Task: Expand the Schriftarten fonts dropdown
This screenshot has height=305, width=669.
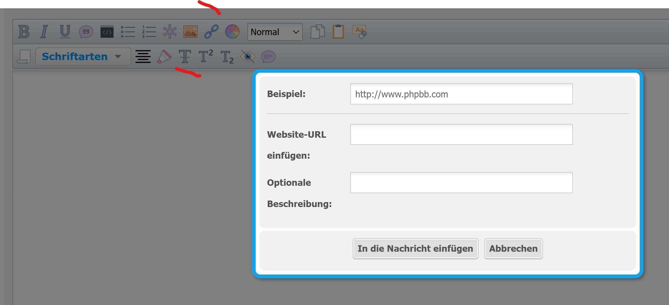Action: tap(83, 56)
